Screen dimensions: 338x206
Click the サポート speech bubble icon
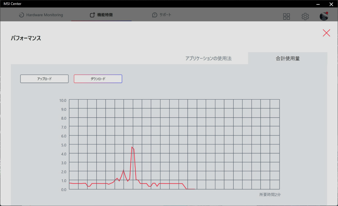[x=154, y=15]
